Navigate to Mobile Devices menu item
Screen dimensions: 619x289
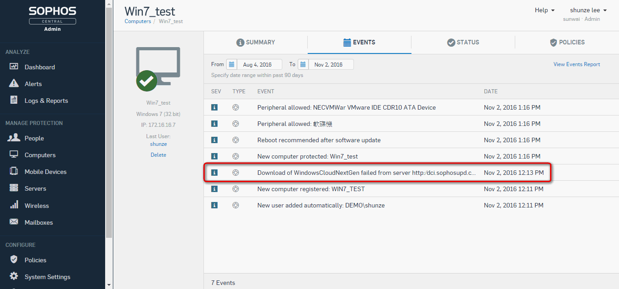[x=45, y=172]
